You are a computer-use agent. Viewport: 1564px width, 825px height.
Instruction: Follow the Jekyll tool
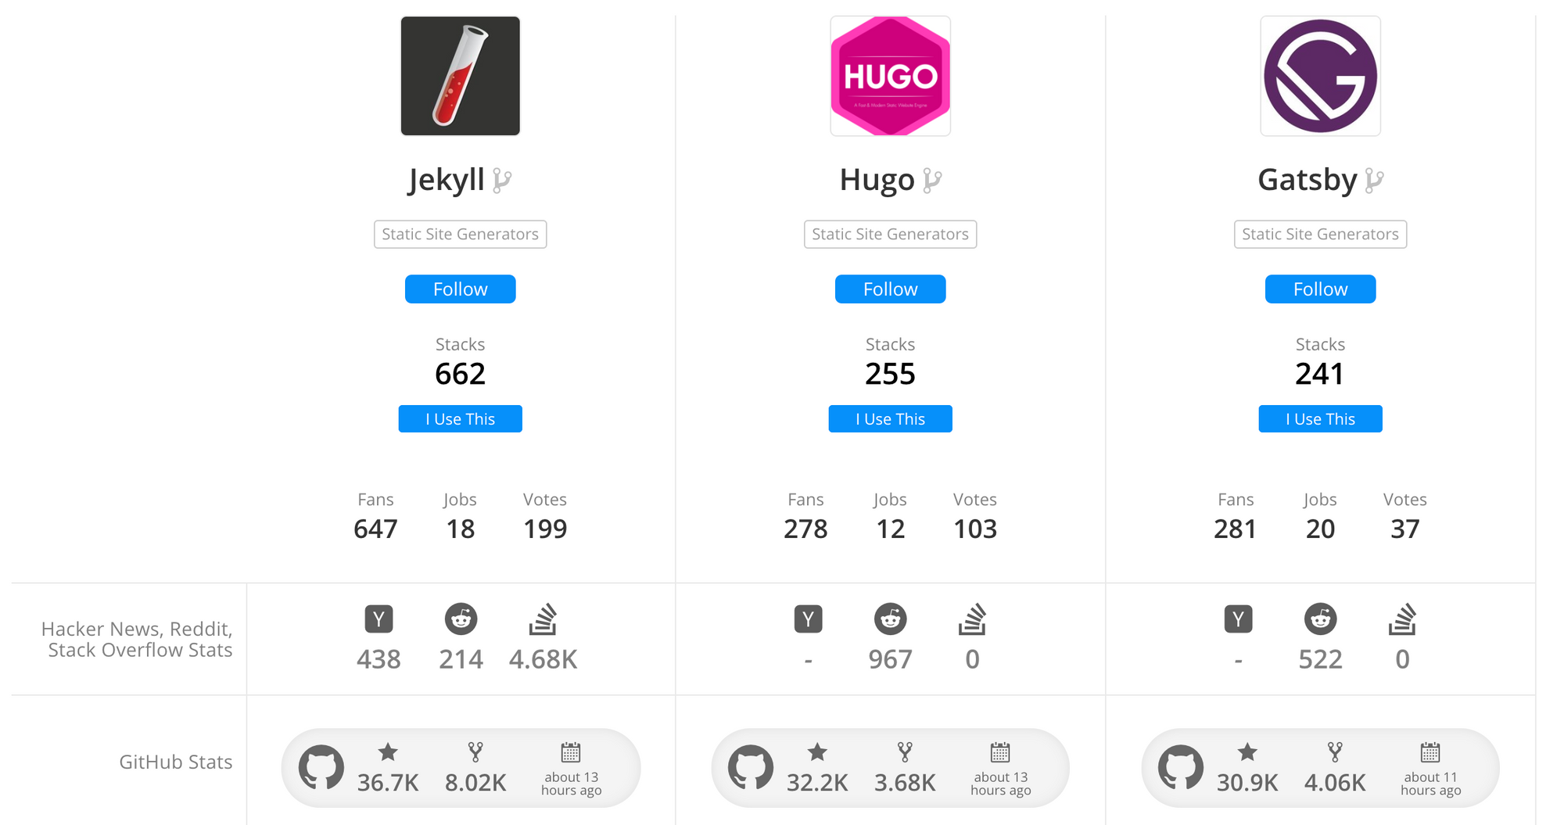[460, 289]
